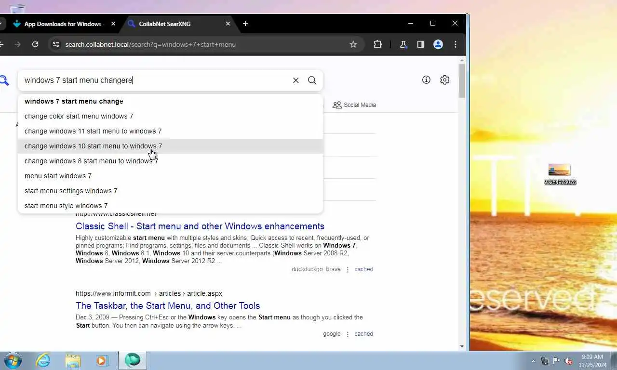Submit the search with the magnifier icon

[x=312, y=80]
